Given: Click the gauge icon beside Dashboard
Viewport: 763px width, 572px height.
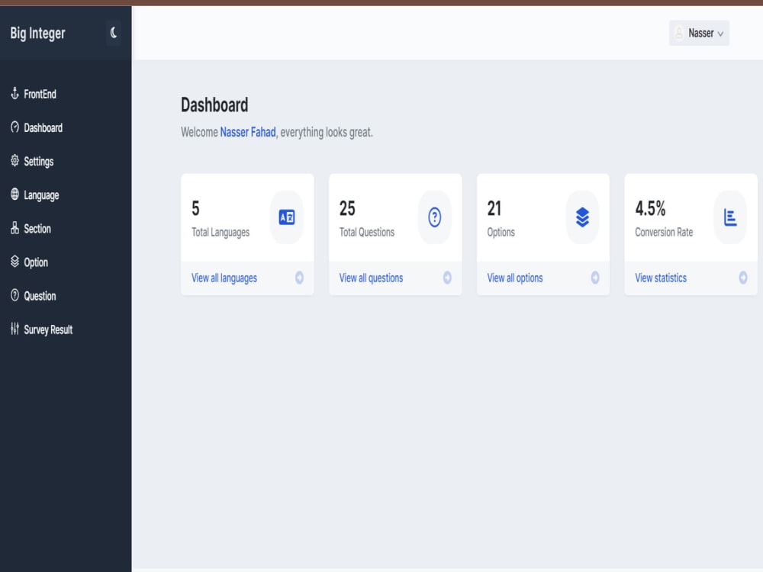Looking at the screenshot, I should pyautogui.click(x=14, y=127).
